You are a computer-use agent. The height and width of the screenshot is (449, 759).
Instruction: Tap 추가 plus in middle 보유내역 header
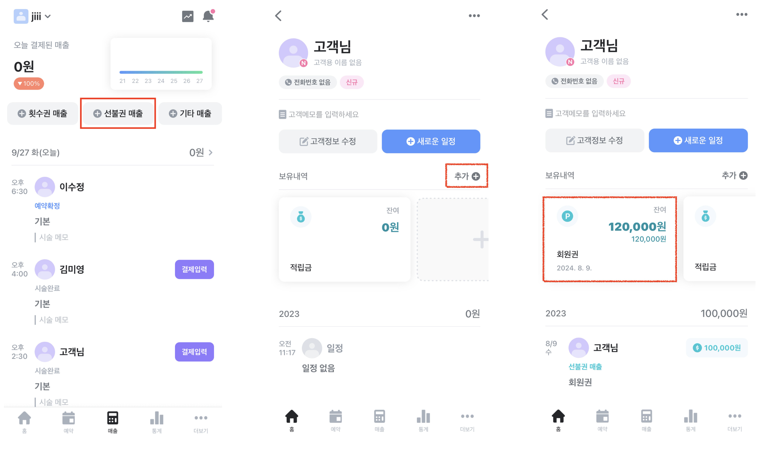467,176
